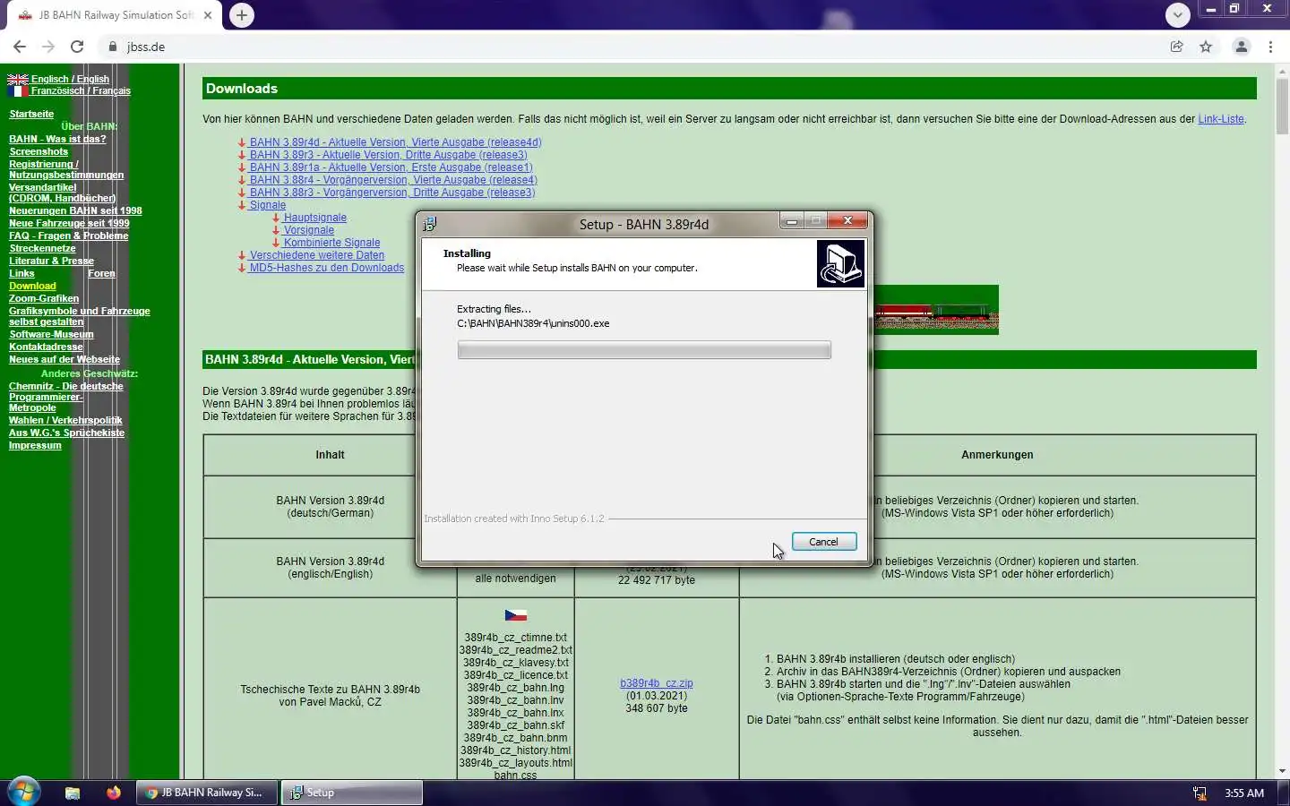Open a new browser tab
1290x806 pixels.
pos(242,15)
